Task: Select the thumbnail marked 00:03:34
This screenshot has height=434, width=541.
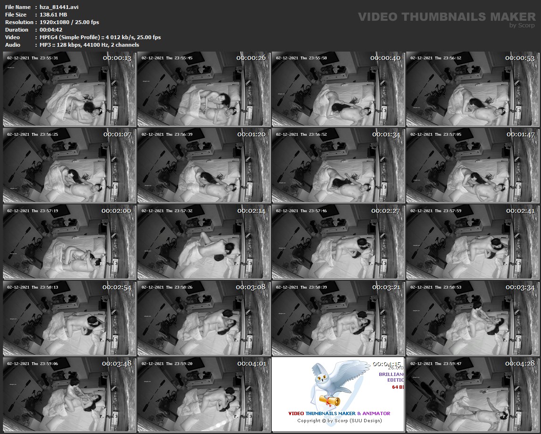Action: [x=472, y=318]
